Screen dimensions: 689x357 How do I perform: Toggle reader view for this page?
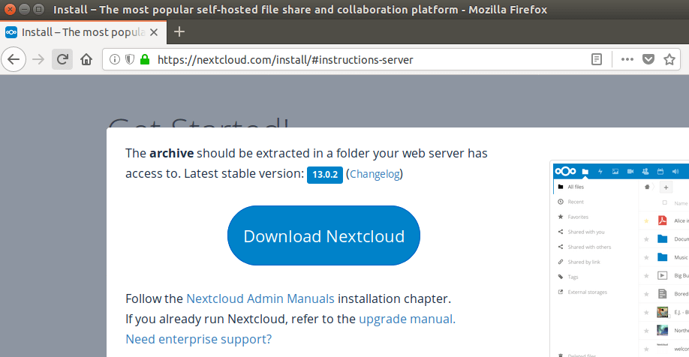click(x=597, y=59)
